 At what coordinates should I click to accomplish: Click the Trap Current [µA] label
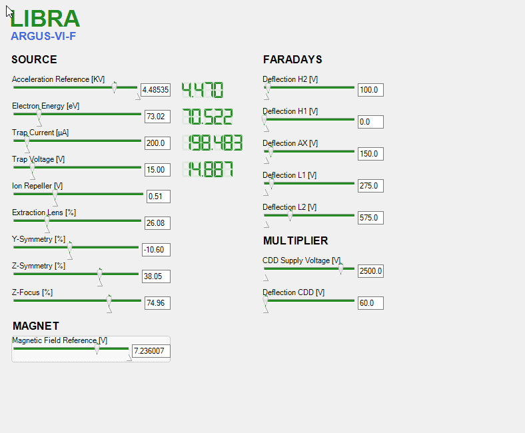coord(40,133)
